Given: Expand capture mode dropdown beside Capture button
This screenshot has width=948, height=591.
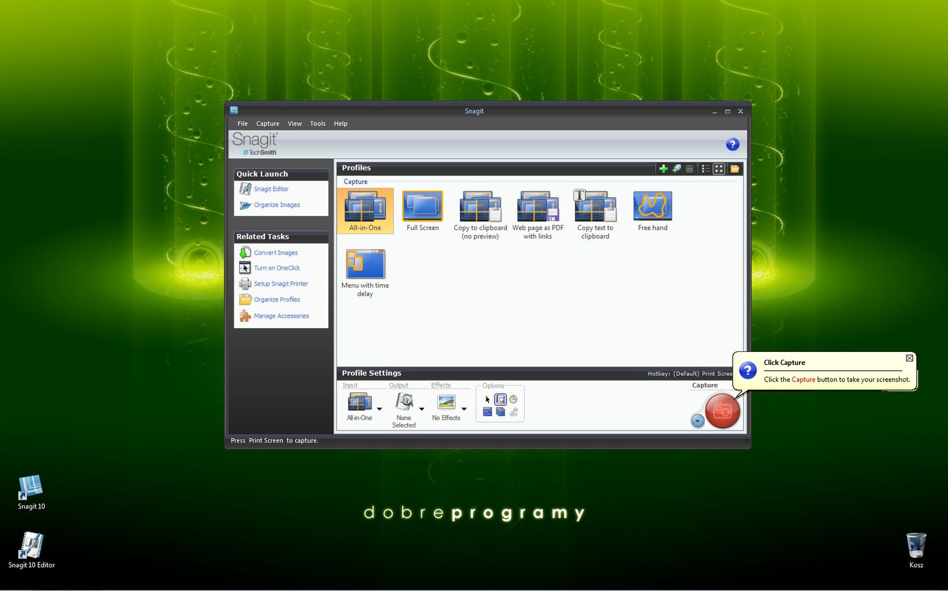Looking at the screenshot, I should click(697, 421).
